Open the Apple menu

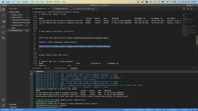click(3, 2)
